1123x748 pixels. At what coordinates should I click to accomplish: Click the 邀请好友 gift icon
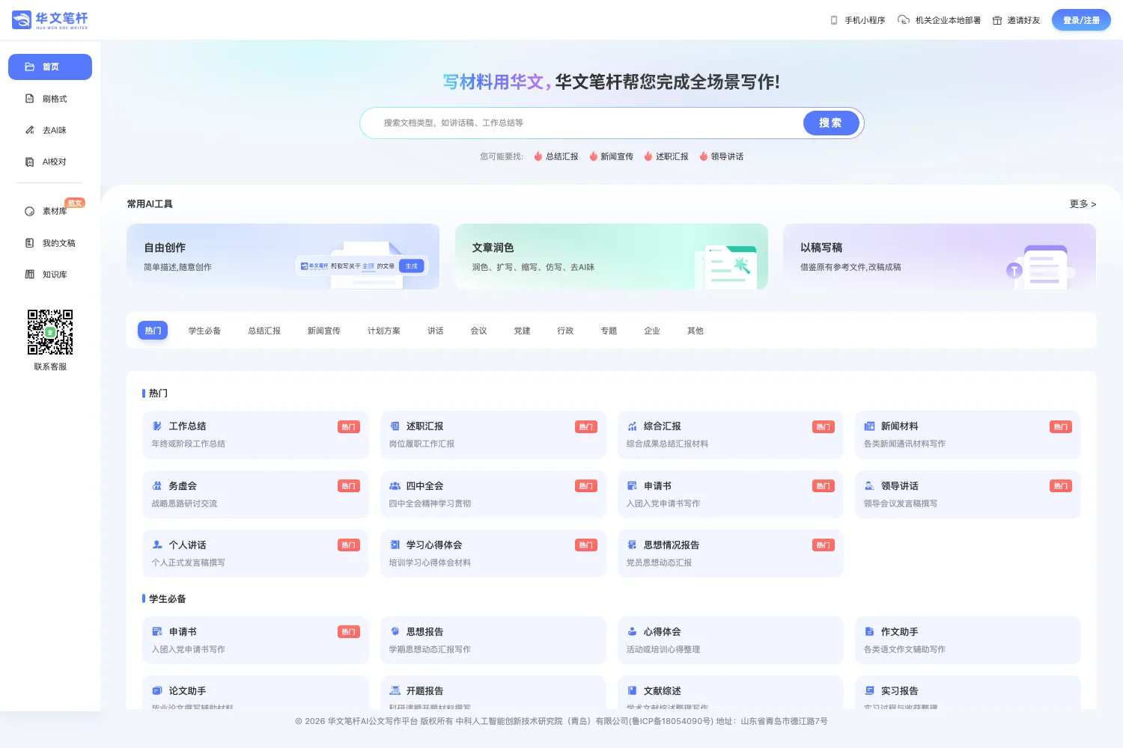point(997,20)
